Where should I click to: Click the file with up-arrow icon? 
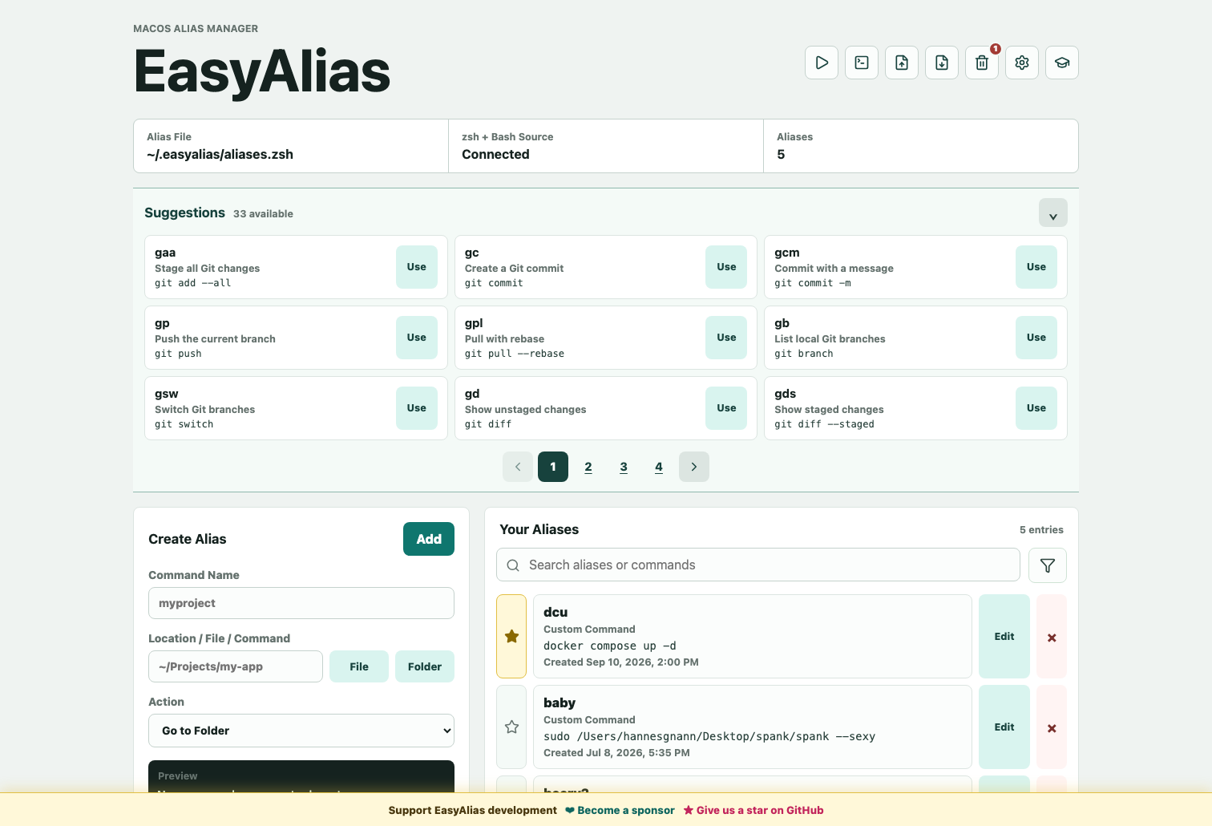[902, 63]
